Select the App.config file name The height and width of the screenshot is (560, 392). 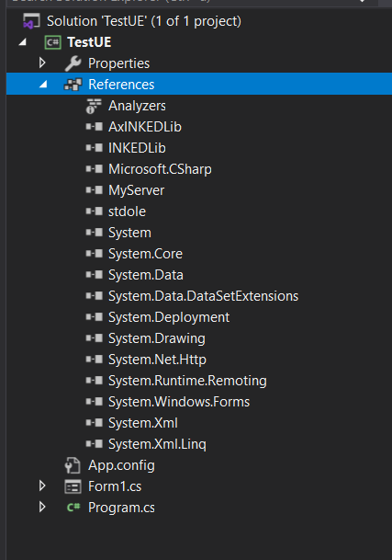121,465
